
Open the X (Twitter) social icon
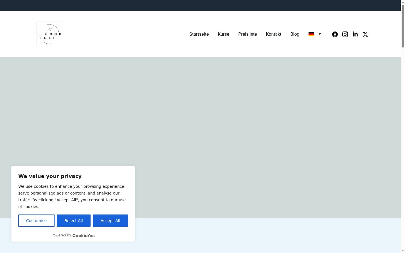pos(365,34)
